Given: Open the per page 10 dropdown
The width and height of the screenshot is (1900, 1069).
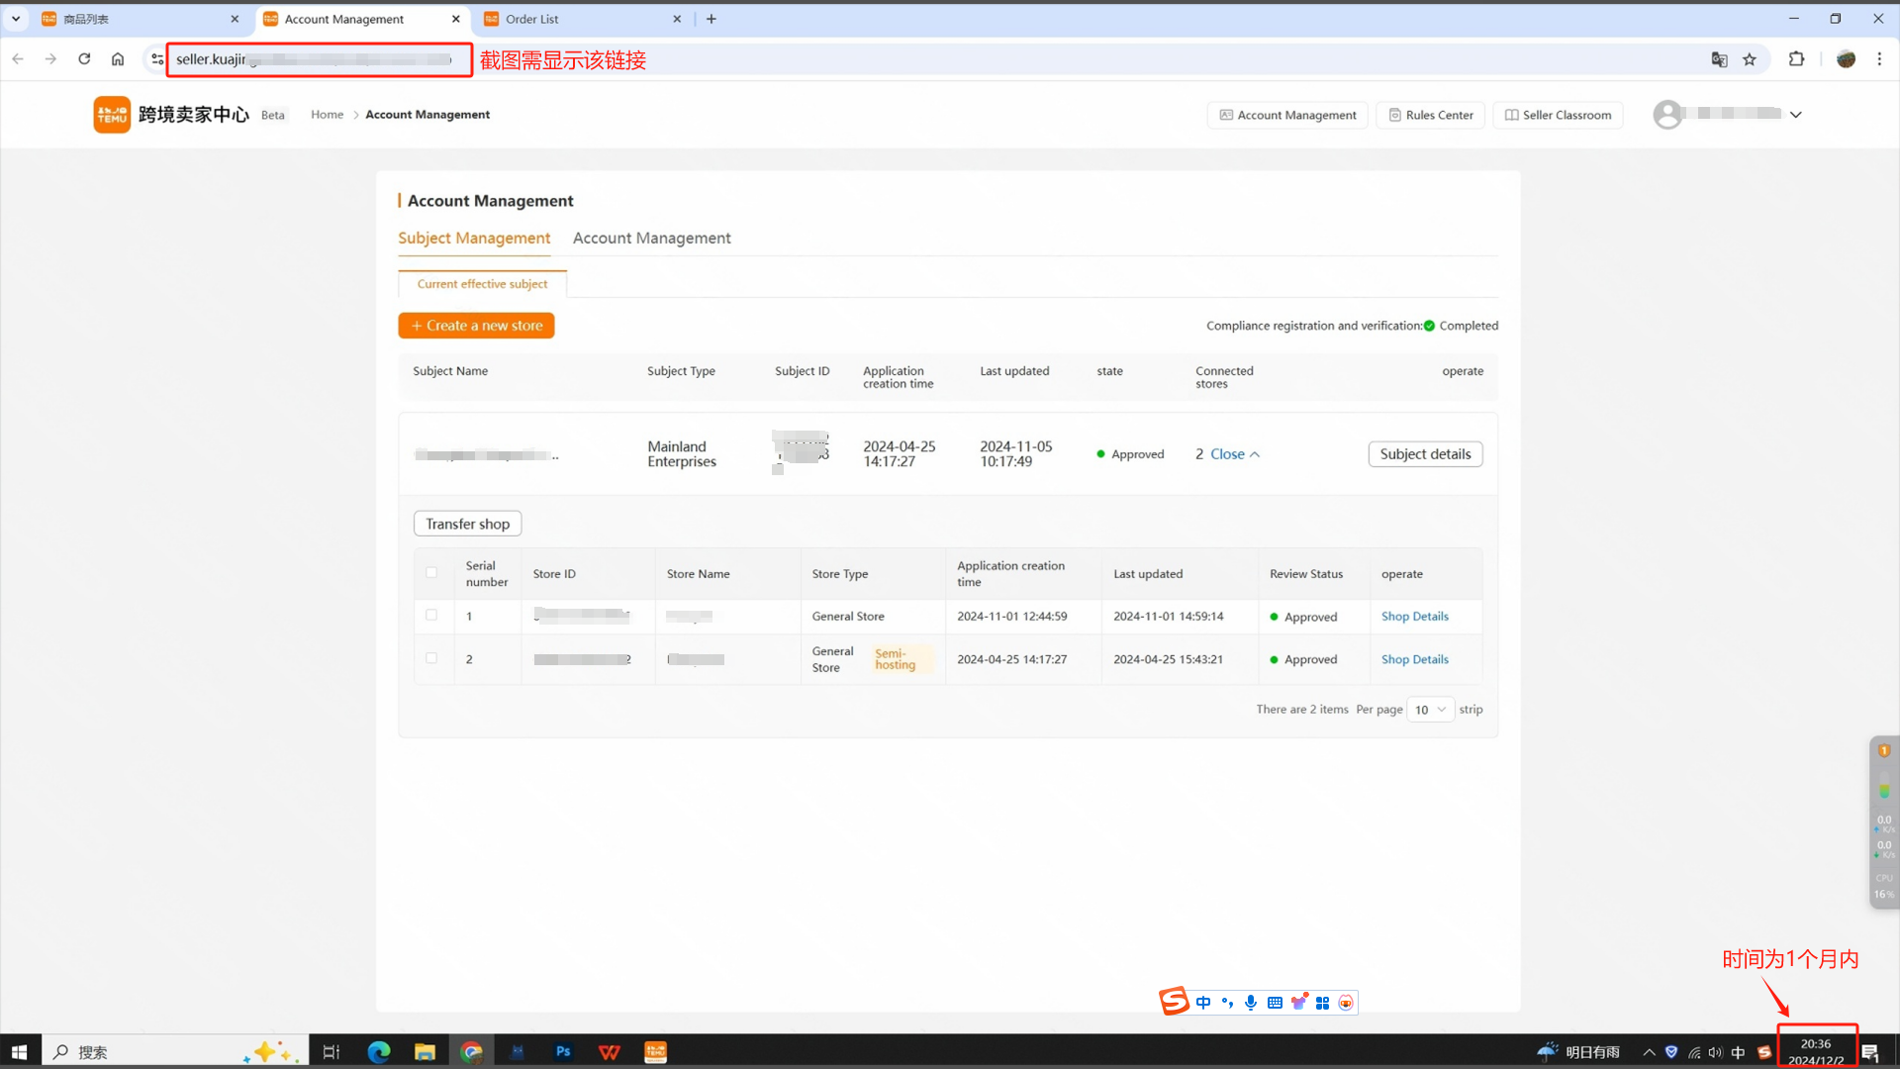Looking at the screenshot, I should click(1430, 710).
